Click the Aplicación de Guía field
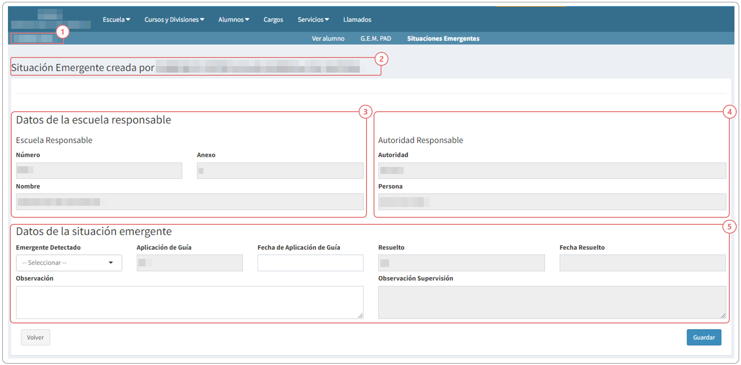 click(x=190, y=263)
